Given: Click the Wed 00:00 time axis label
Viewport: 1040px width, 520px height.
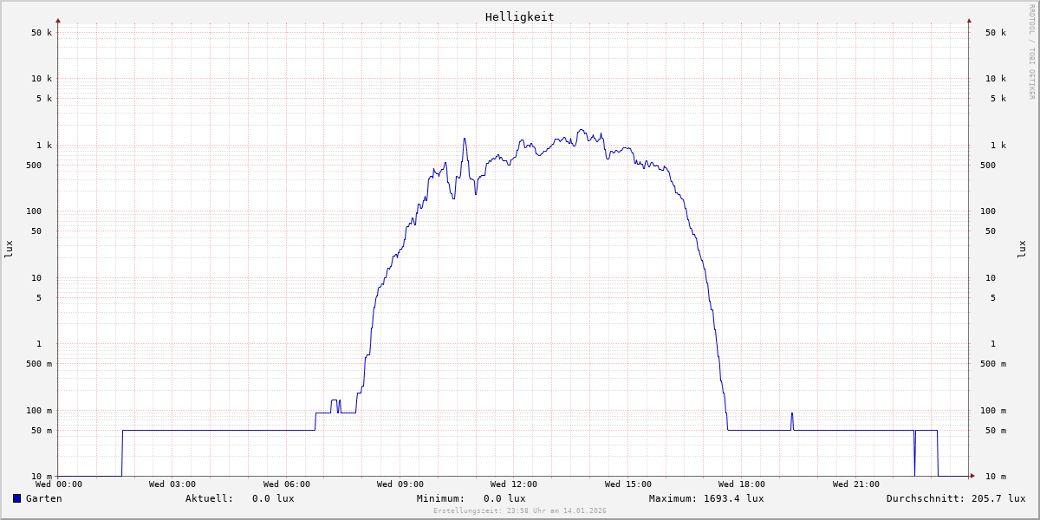Looking at the screenshot, I should click(59, 484).
